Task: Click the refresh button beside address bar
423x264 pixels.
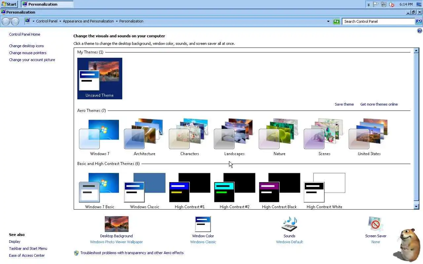Action: coord(336,21)
